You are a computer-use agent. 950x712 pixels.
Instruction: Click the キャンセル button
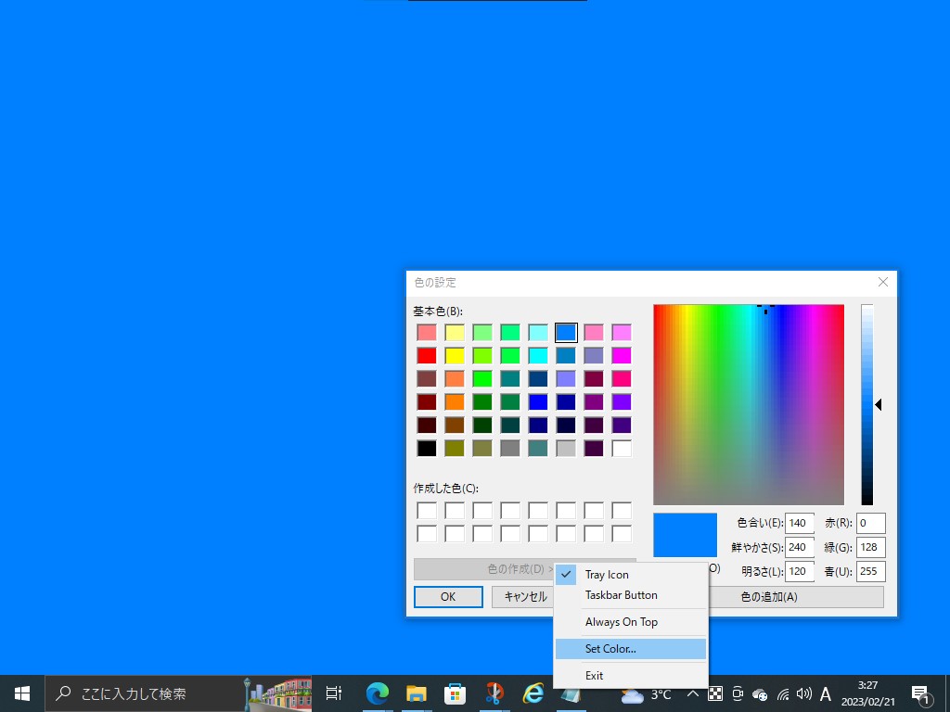click(522, 597)
